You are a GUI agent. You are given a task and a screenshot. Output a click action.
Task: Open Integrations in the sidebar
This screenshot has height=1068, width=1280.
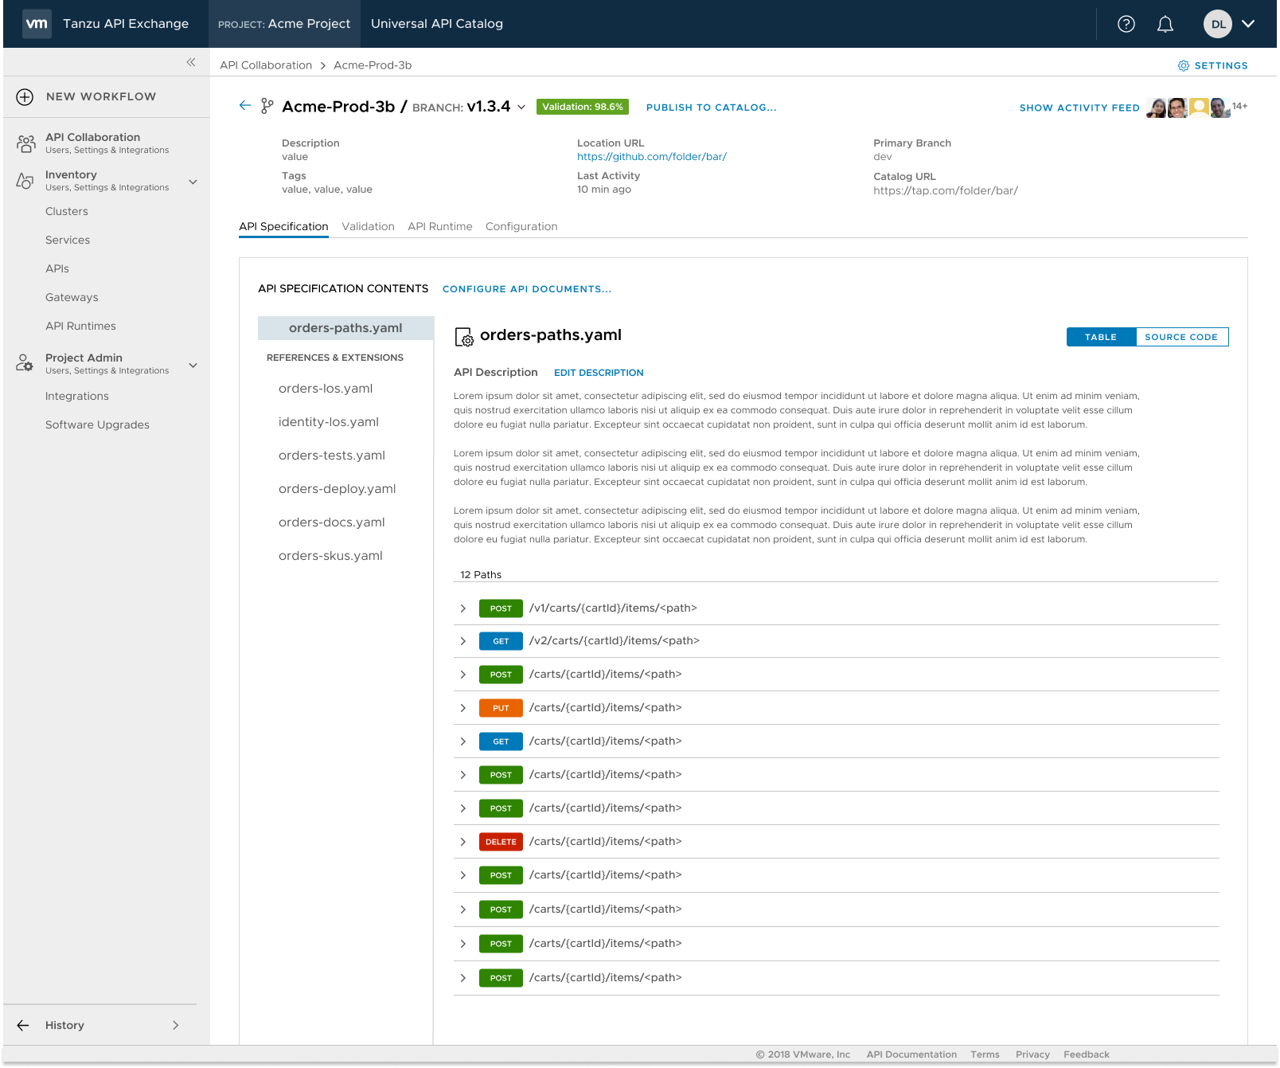pyautogui.click(x=77, y=397)
